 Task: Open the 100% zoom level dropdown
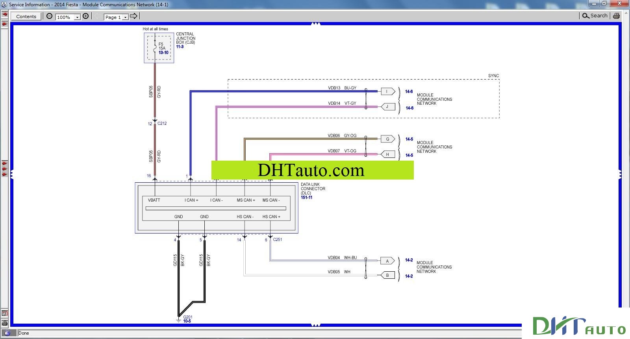click(x=77, y=17)
